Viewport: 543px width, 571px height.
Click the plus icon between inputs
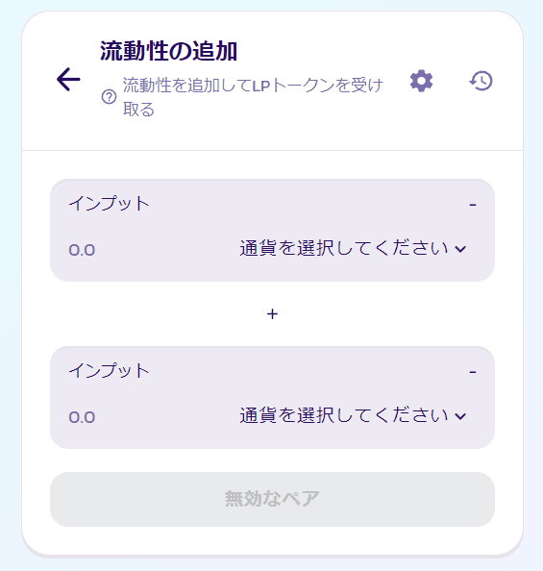coord(272,314)
